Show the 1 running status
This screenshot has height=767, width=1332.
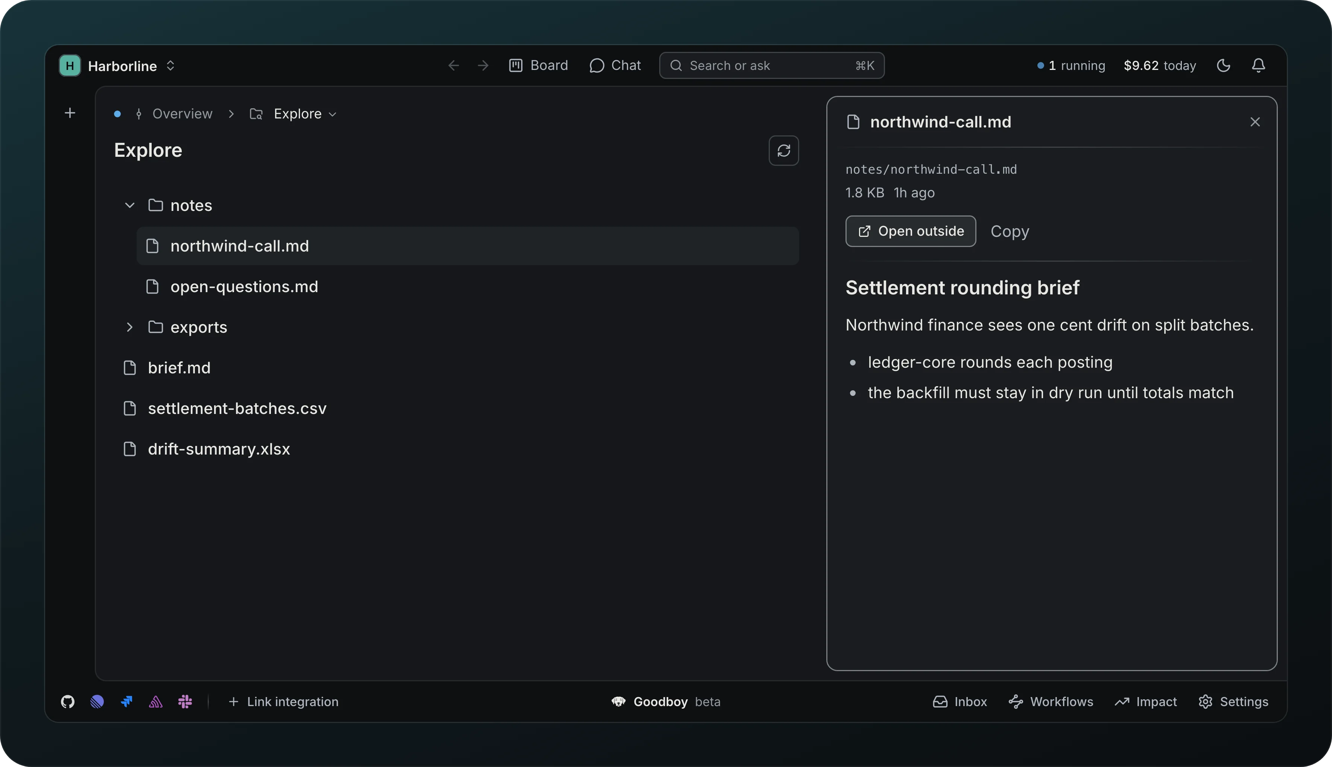(1070, 65)
